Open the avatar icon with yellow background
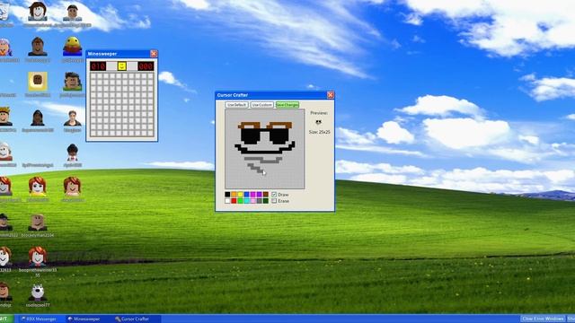 [x=38, y=82]
